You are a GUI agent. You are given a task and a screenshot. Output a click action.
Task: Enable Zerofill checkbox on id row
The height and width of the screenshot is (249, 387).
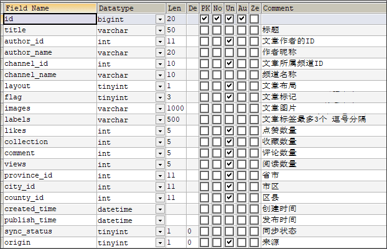coord(254,19)
